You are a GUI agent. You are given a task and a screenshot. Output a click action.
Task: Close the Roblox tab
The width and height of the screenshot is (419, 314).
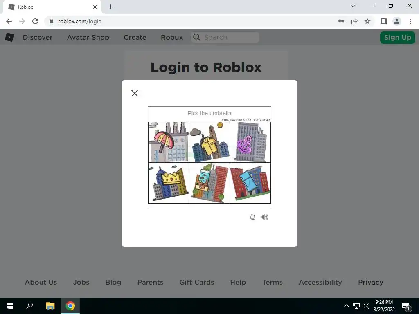click(x=95, y=7)
